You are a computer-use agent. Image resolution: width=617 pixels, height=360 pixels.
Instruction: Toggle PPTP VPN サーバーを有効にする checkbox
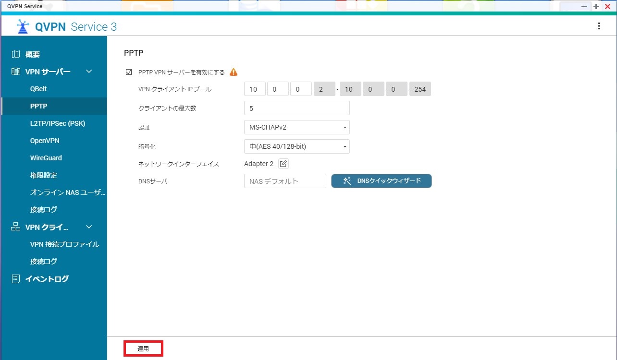(x=128, y=72)
